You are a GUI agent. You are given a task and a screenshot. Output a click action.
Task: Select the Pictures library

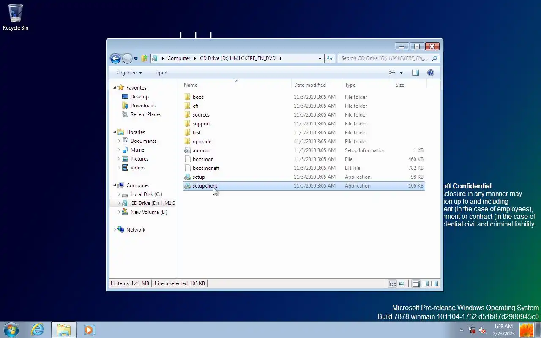point(139,159)
